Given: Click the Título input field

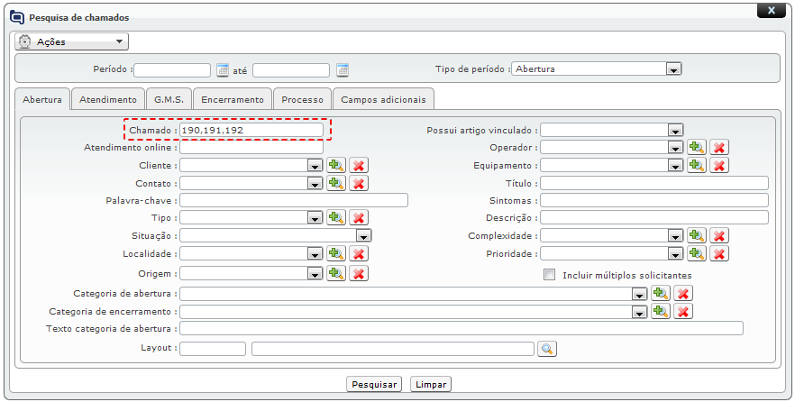Looking at the screenshot, I should [x=654, y=183].
